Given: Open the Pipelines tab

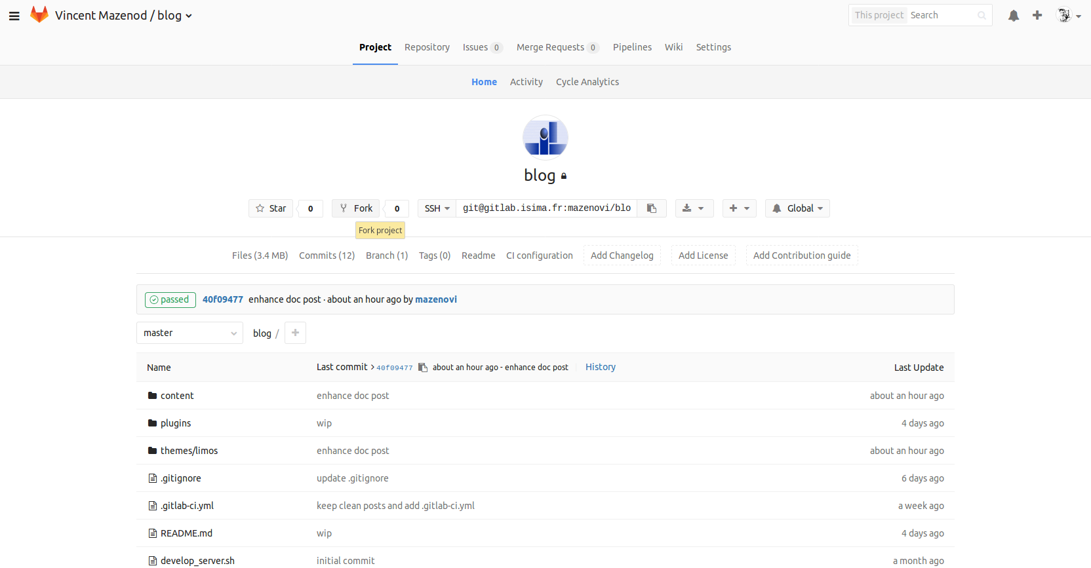Looking at the screenshot, I should (x=632, y=47).
